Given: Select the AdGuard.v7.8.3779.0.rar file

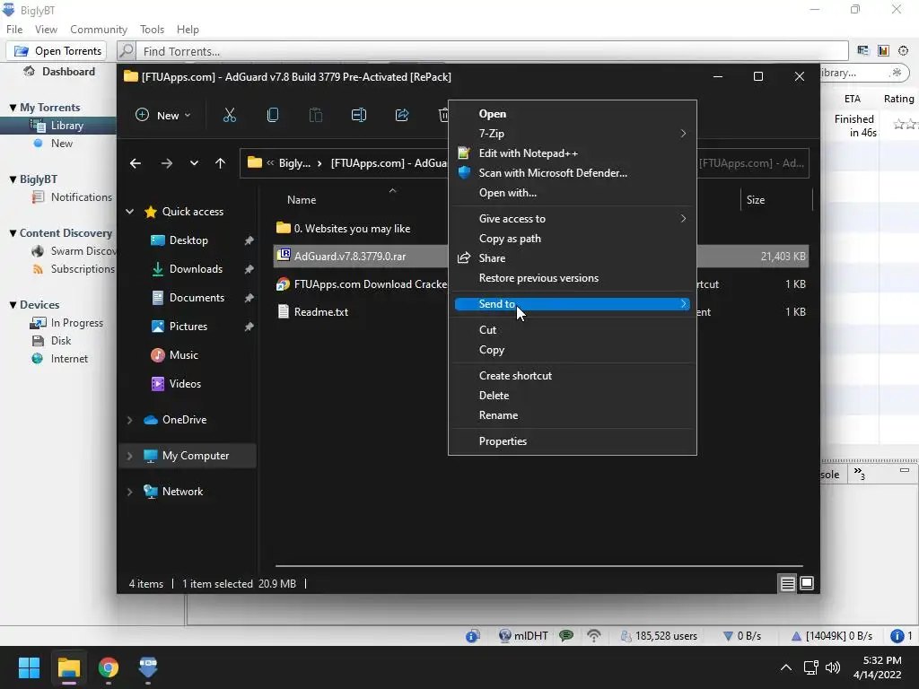Looking at the screenshot, I should (350, 256).
